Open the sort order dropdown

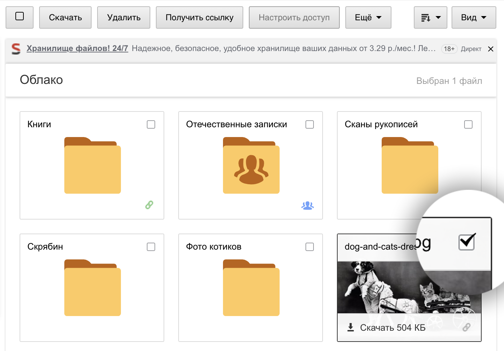coord(431,17)
